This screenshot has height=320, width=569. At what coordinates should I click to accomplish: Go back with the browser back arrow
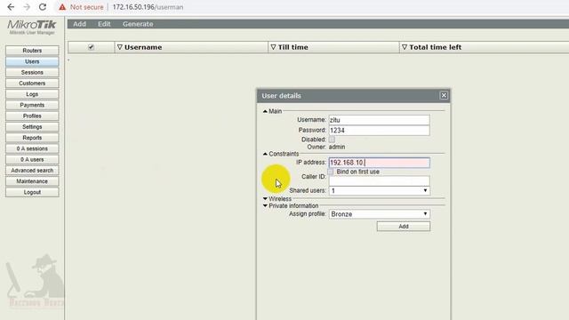coord(11,7)
